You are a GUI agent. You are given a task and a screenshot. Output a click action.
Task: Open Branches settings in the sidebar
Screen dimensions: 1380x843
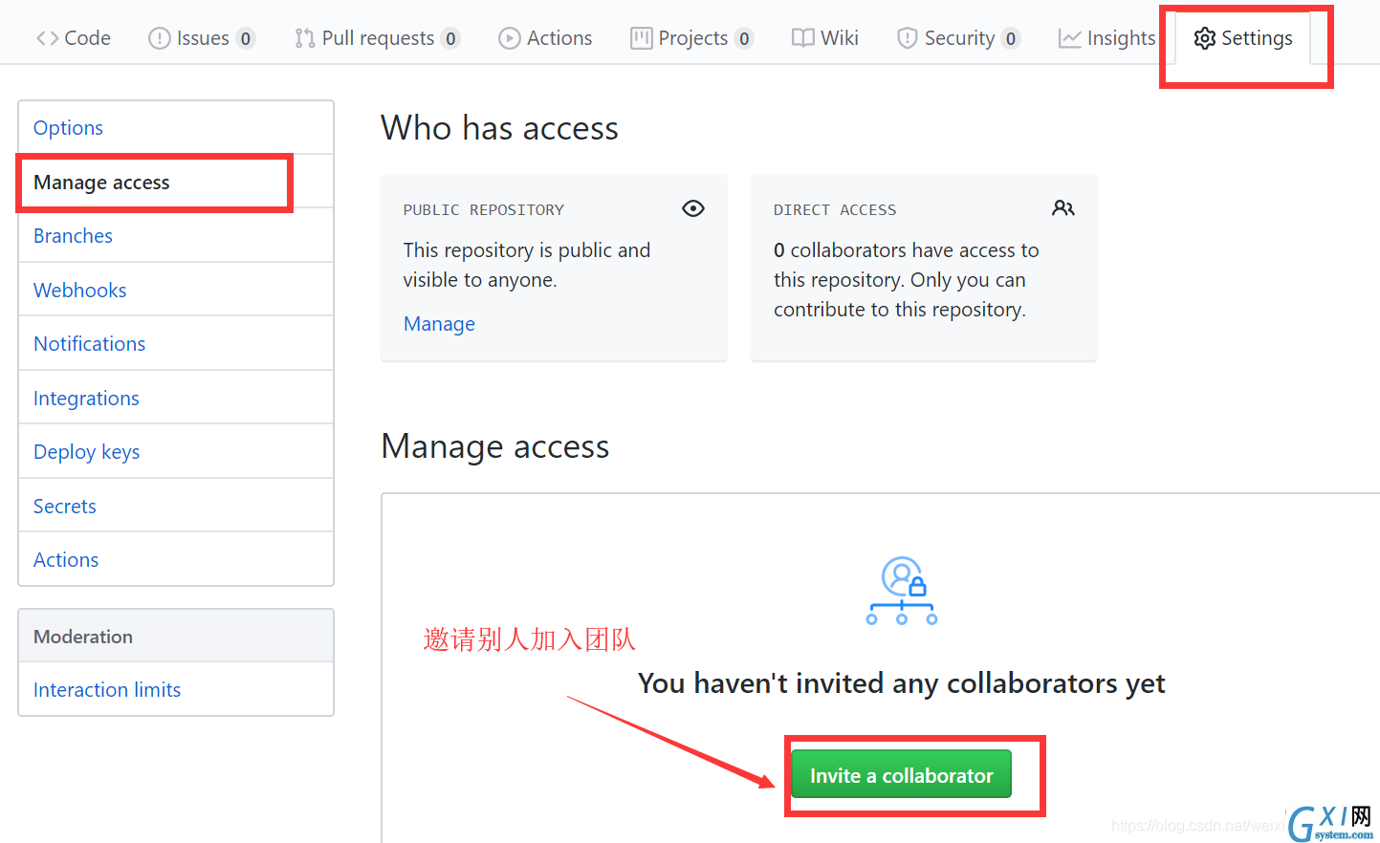(176, 236)
